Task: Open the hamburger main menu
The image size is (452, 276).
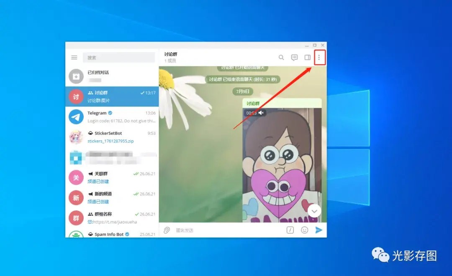Action: click(74, 58)
